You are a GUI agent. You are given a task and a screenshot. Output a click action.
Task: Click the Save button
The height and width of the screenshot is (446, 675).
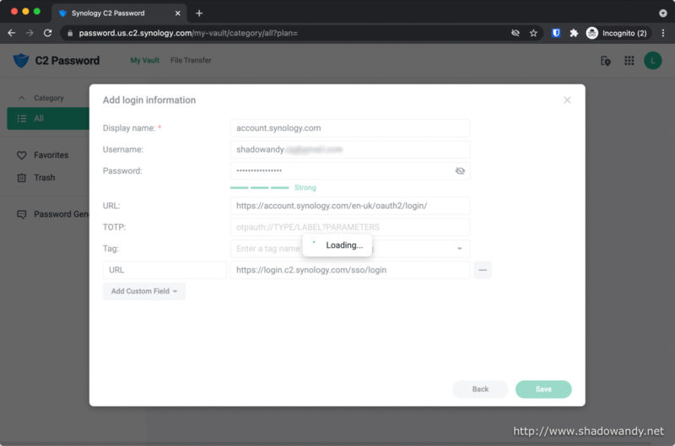(543, 390)
